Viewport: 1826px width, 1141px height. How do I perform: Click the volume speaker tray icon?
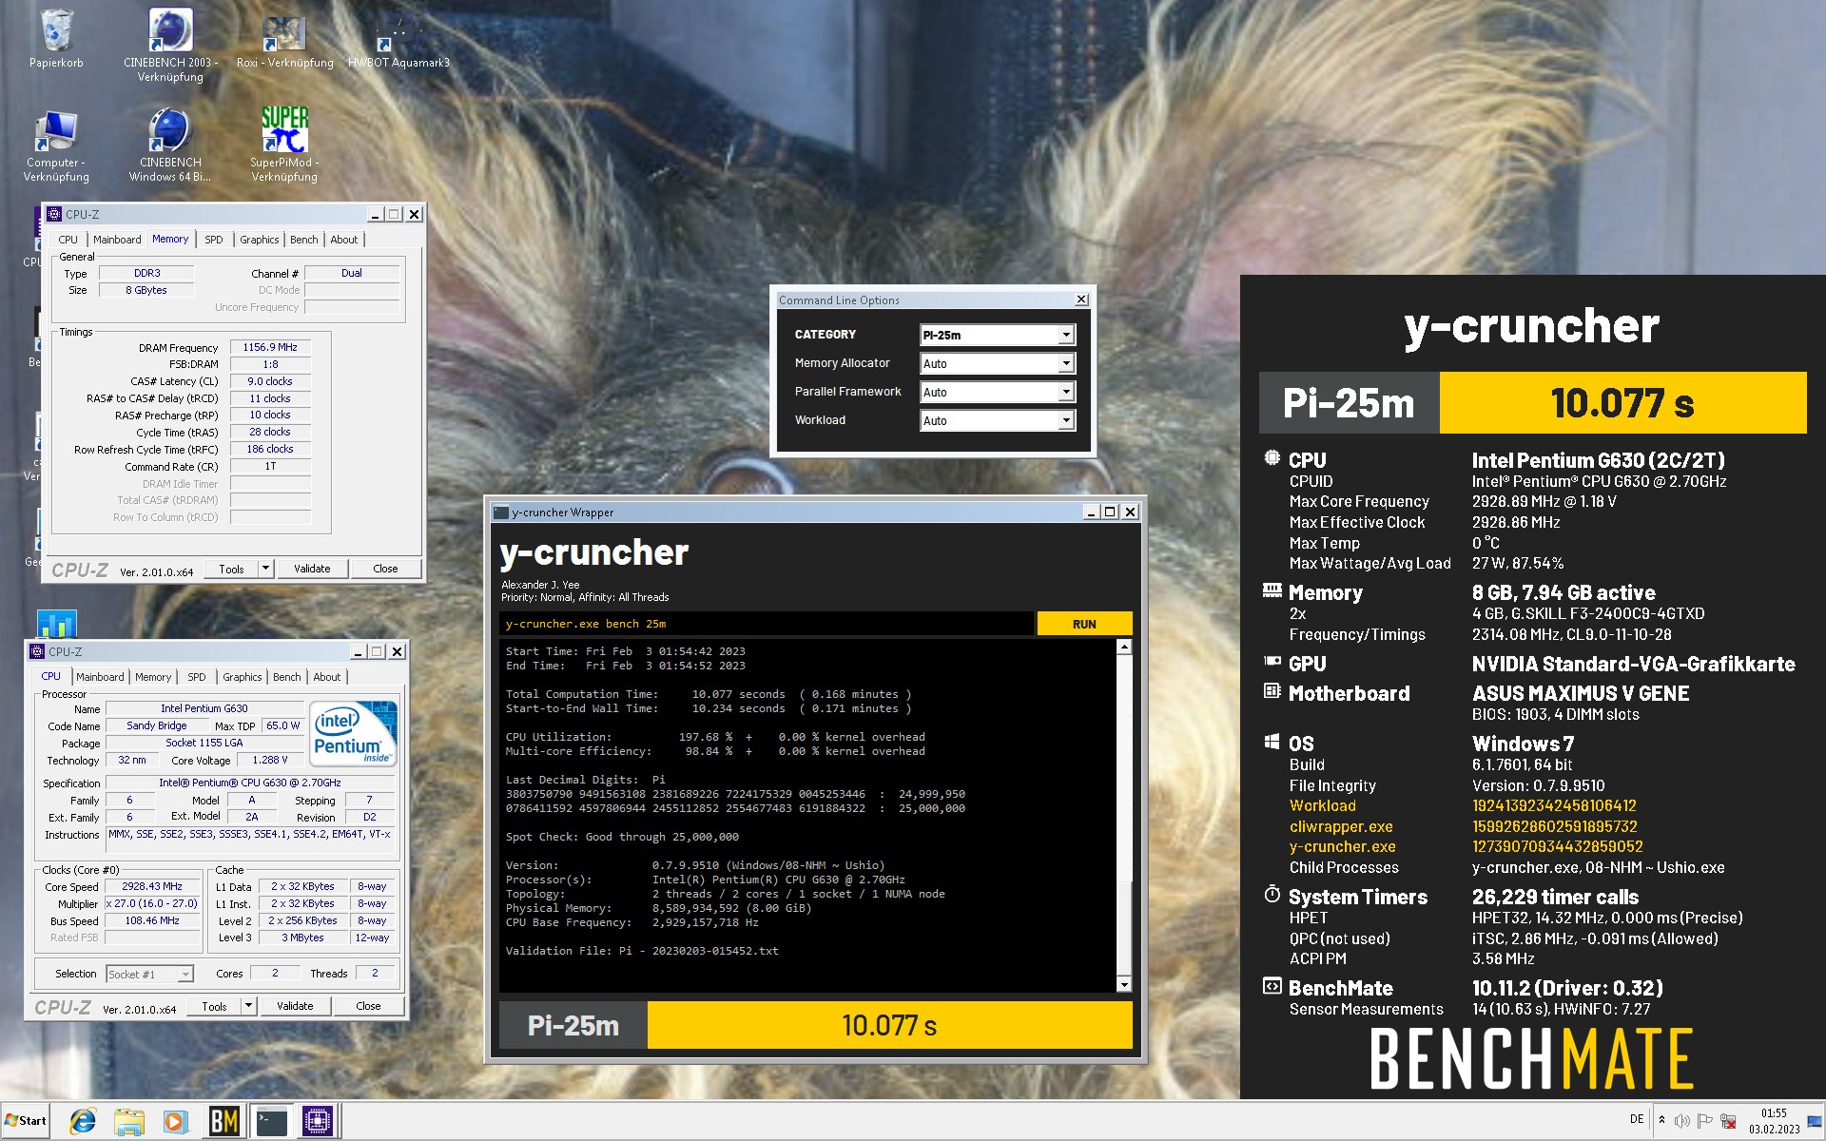[x=1682, y=1121]
